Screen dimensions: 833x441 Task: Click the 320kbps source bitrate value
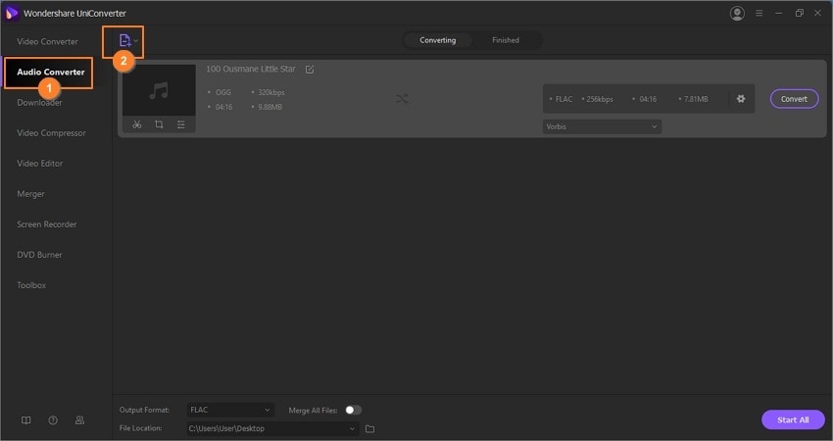[x=270, y=92]
